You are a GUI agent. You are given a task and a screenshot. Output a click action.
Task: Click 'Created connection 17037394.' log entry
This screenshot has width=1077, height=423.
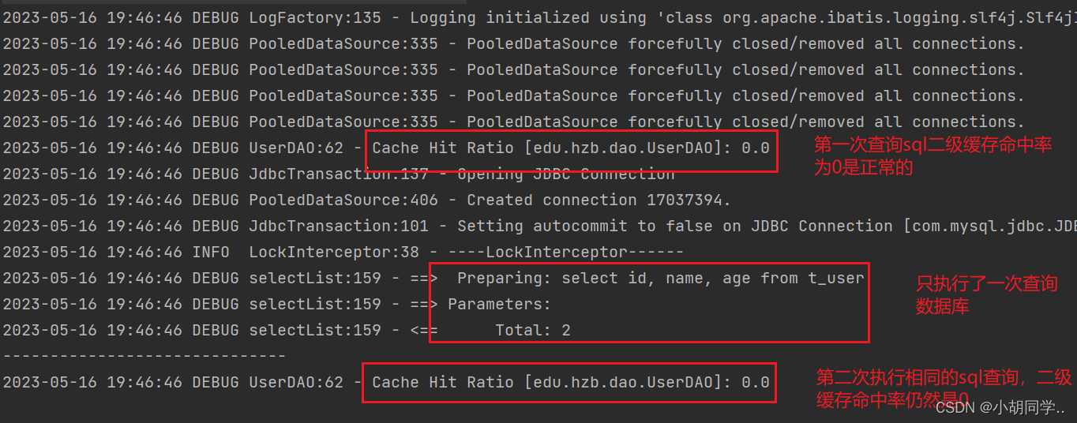(367, 200)
